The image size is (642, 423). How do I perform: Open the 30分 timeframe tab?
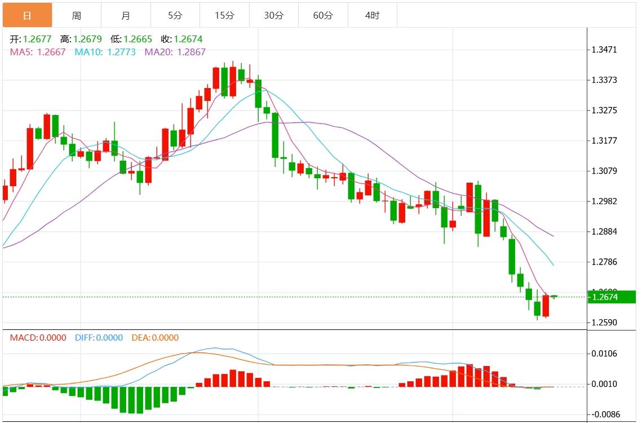273,15
